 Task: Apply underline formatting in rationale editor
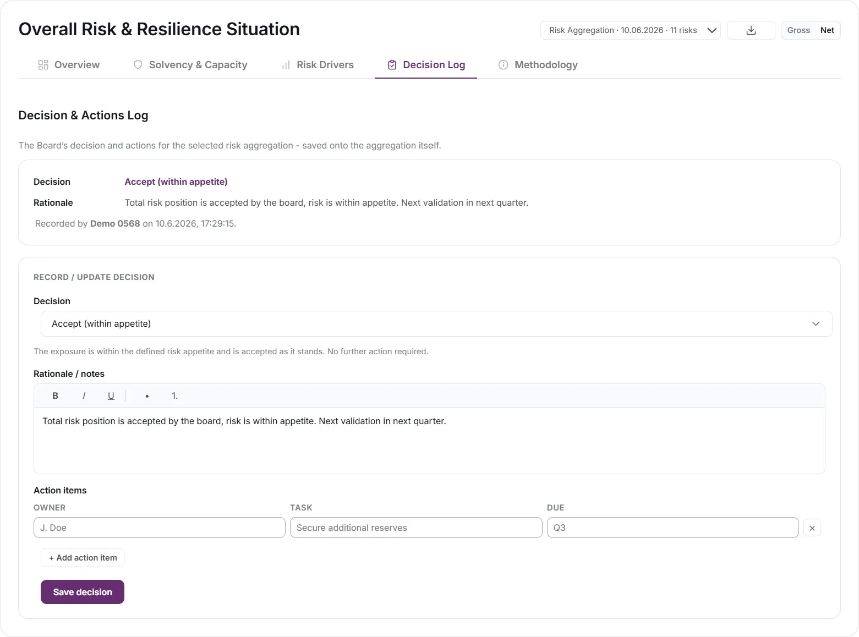[x=111, y=396]
